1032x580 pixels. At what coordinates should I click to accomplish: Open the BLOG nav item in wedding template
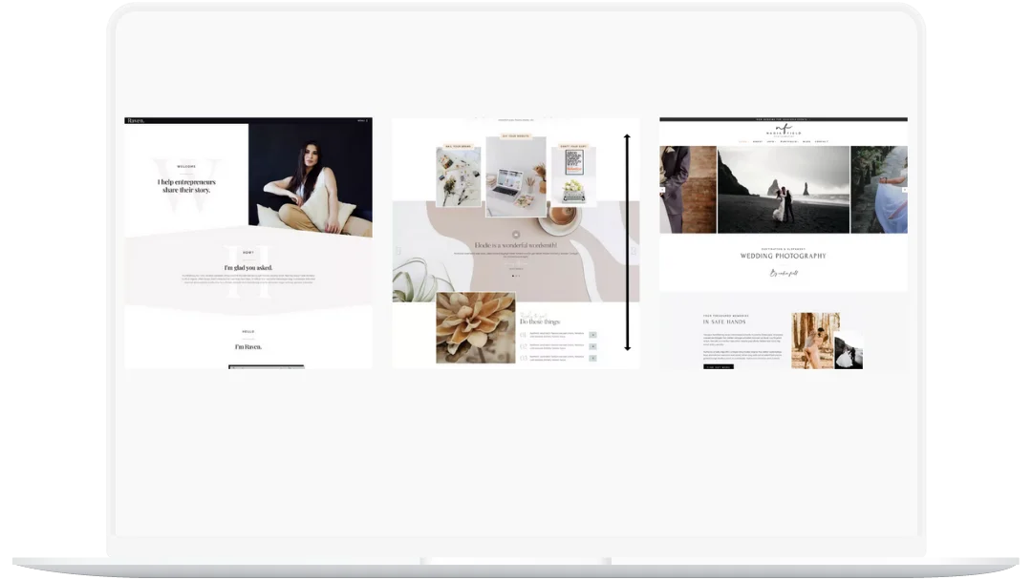click(806, 142)
